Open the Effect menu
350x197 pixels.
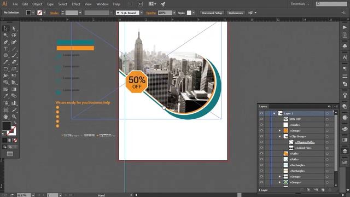[x=76, y=4]
